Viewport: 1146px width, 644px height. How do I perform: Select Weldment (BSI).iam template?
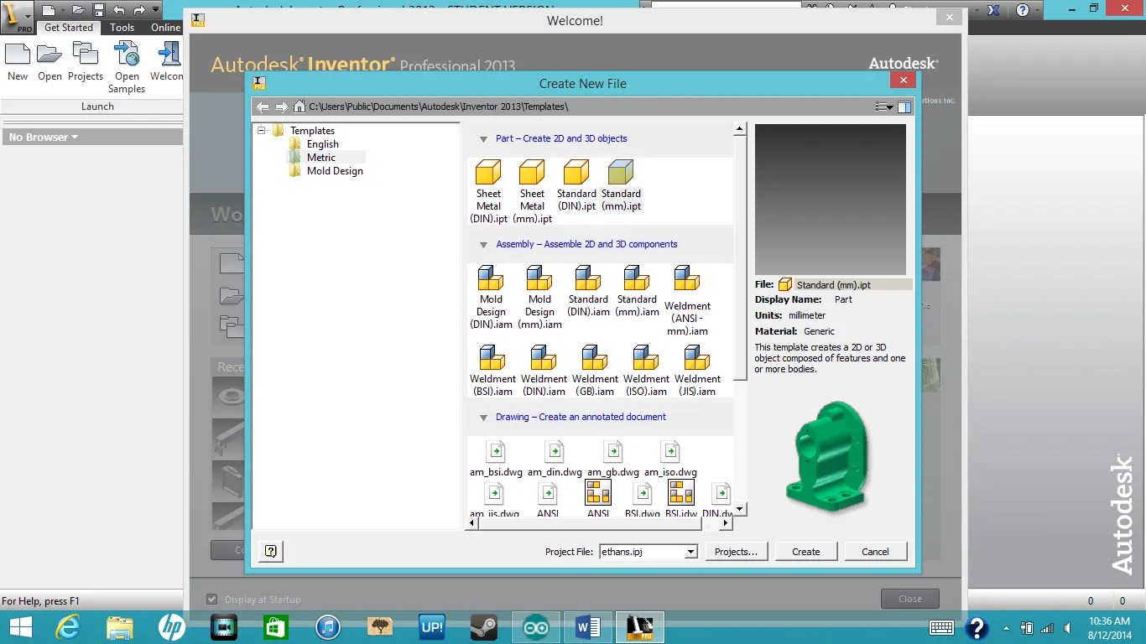point(492,370)
